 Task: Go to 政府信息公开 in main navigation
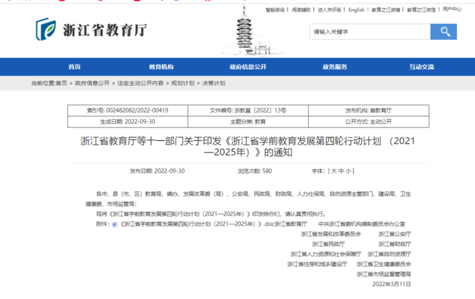(248, 67)
